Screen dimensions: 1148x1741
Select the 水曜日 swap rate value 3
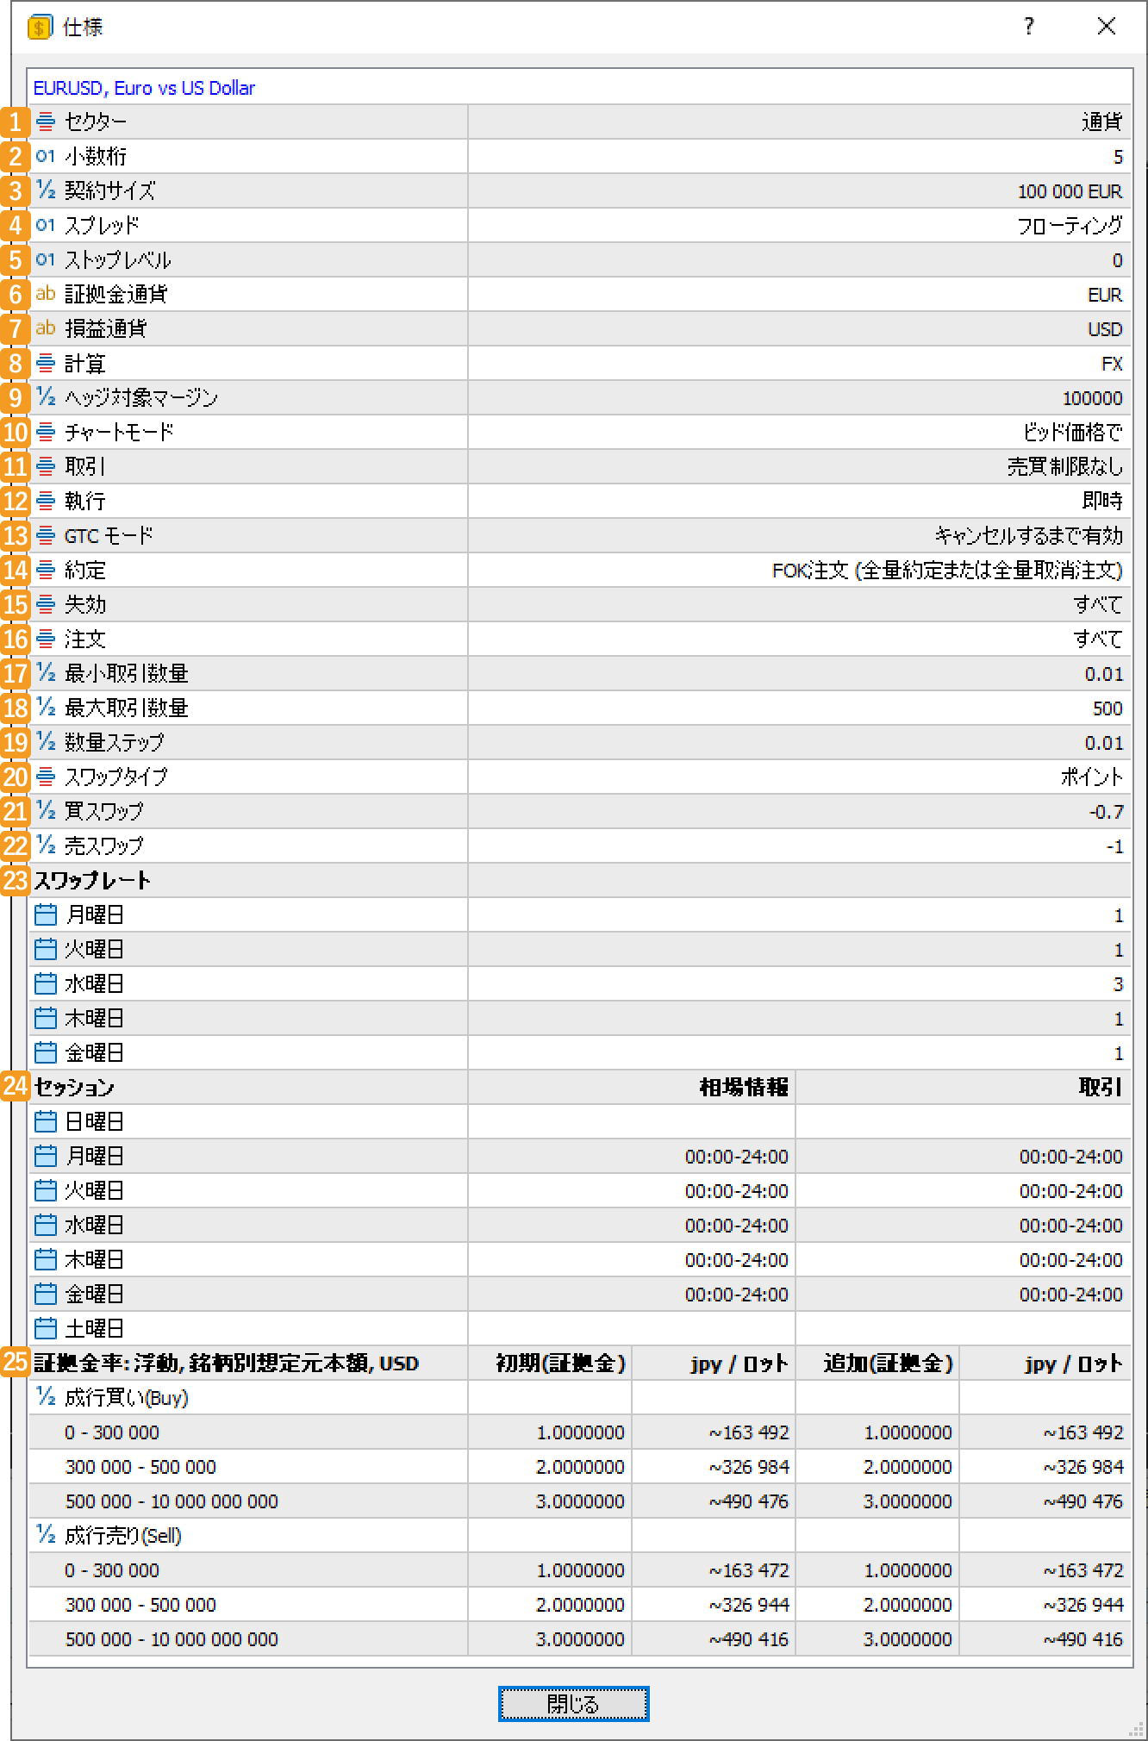pos(1118,984)
